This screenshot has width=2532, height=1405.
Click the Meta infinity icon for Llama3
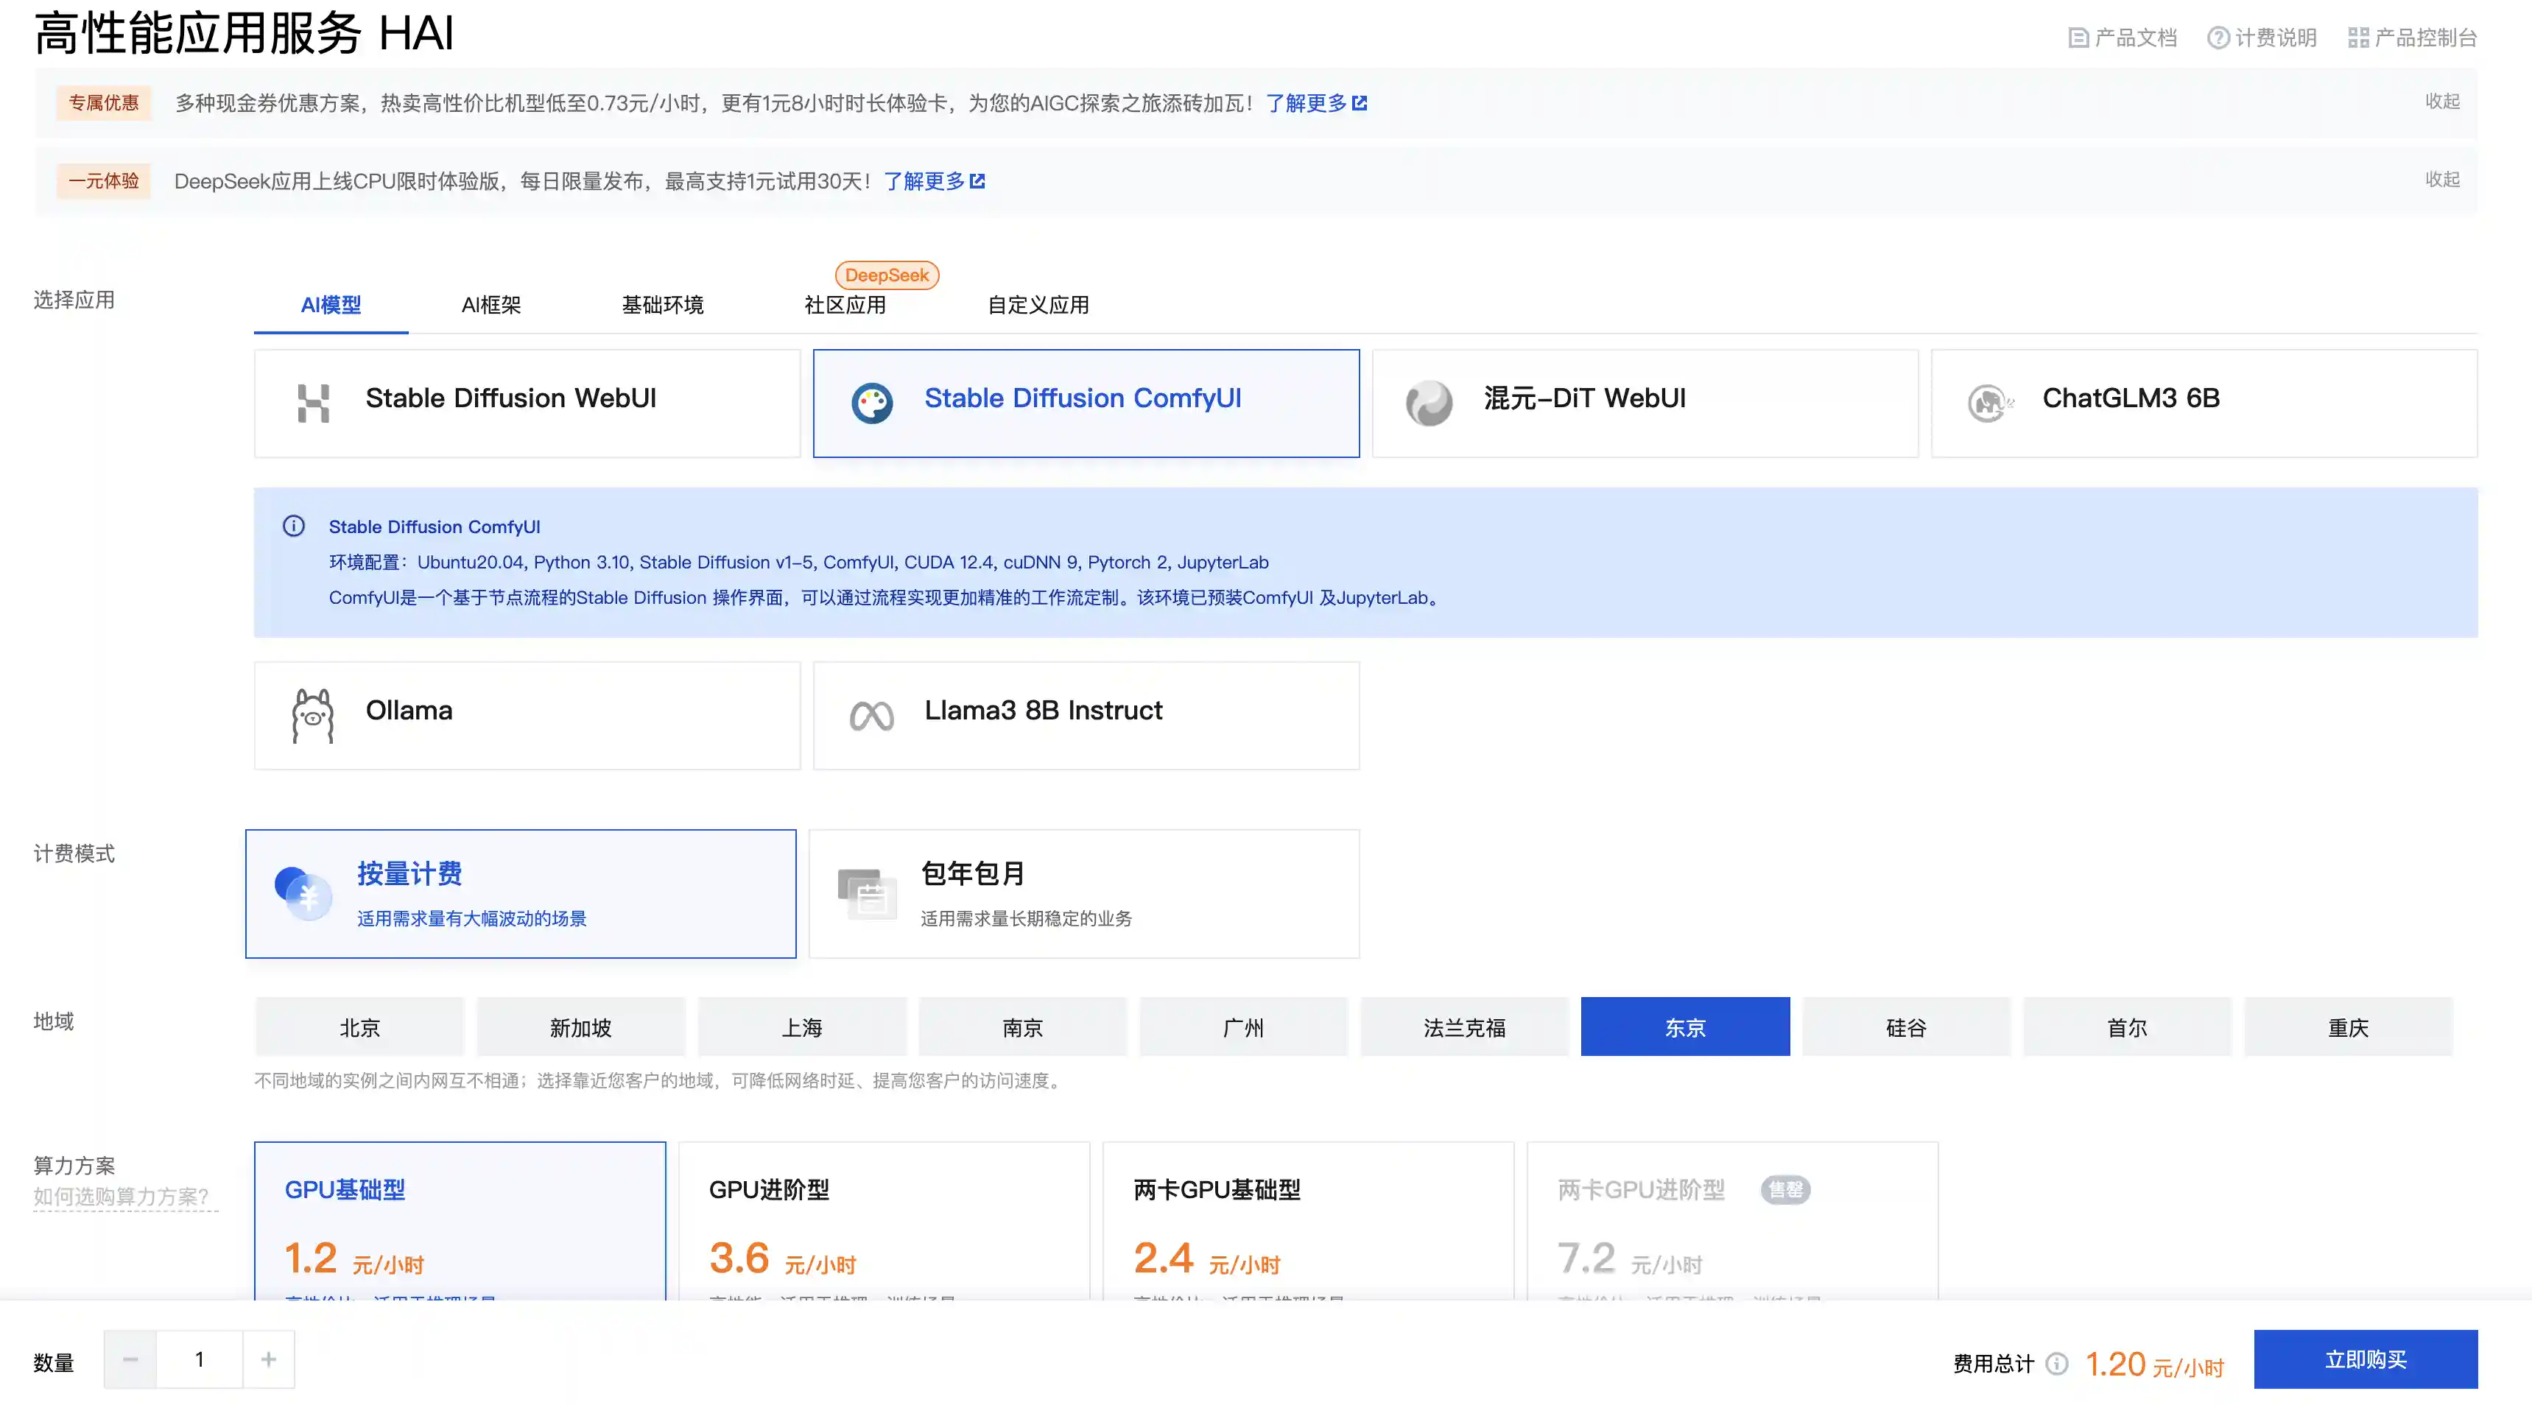871,715
